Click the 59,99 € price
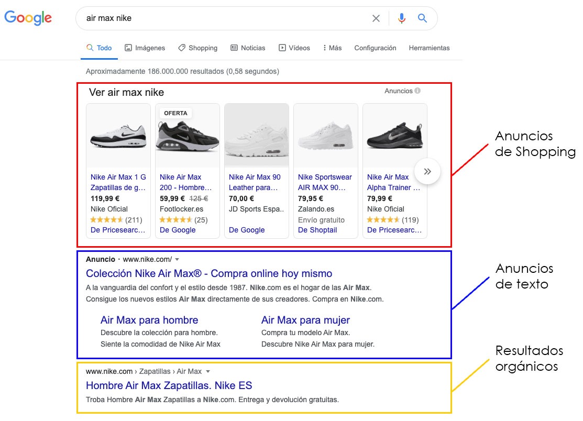The height and width of the screenshot is (421, 583). coord(172,198)
